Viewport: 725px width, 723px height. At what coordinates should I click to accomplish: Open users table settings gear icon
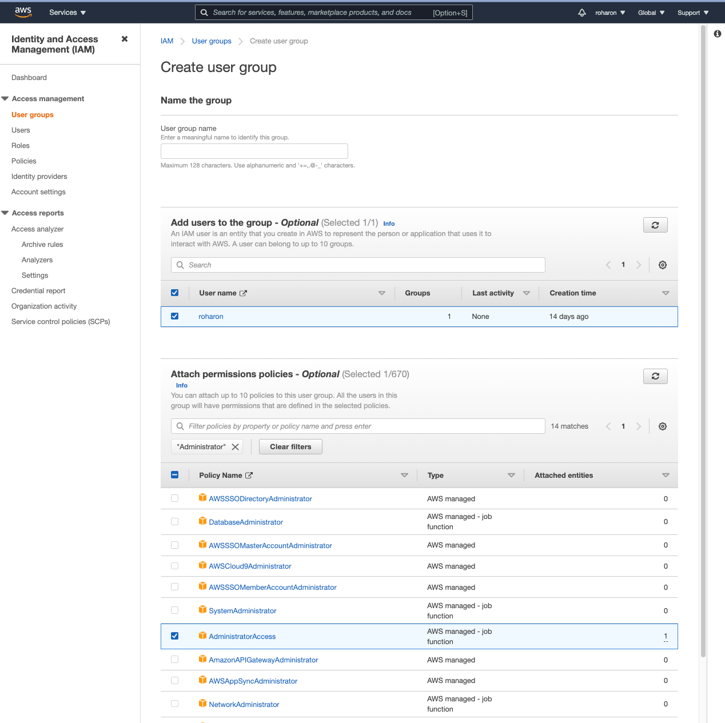click(x=663, y=265)
